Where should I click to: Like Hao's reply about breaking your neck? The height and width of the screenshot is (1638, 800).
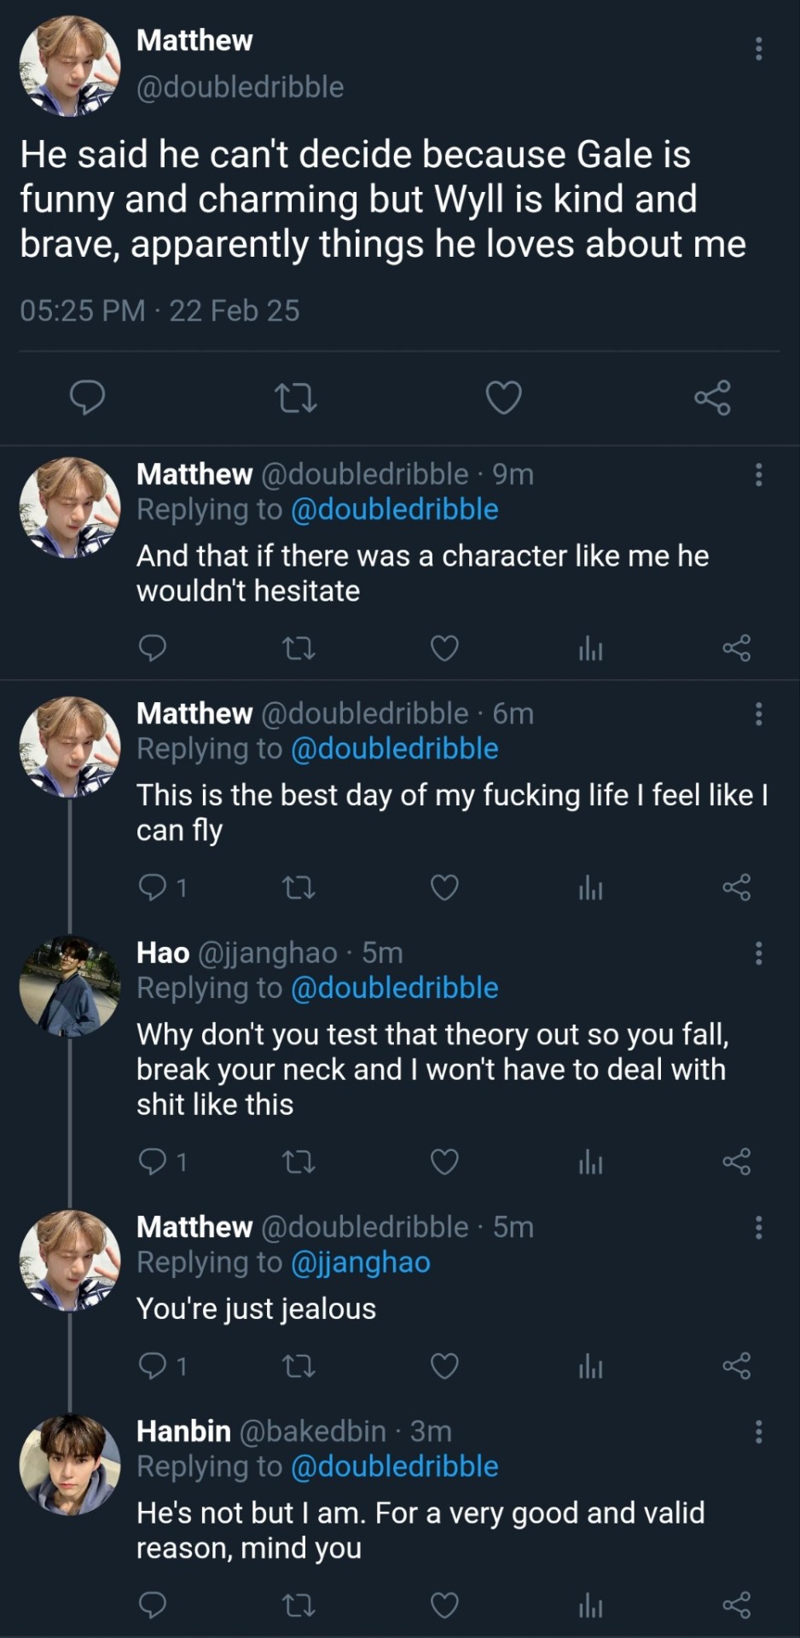click(x=444, y=1162)
